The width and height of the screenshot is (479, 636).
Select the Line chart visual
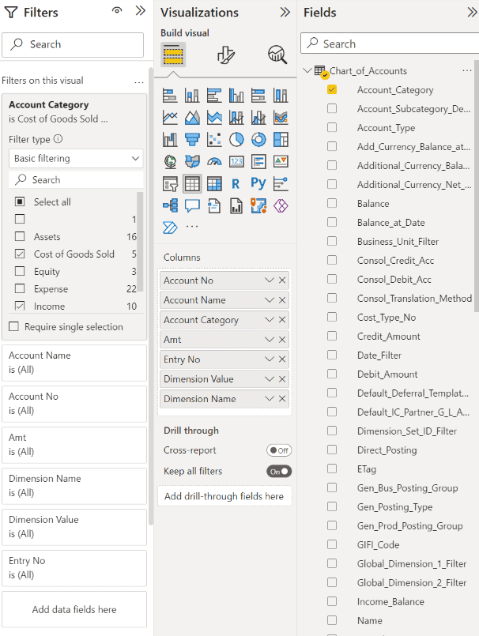click(x=170, y=118)
